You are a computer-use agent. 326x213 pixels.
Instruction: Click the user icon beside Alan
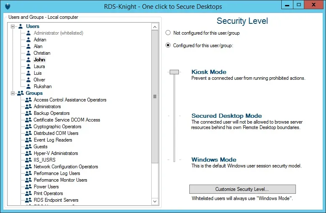[x=28, y=46]
